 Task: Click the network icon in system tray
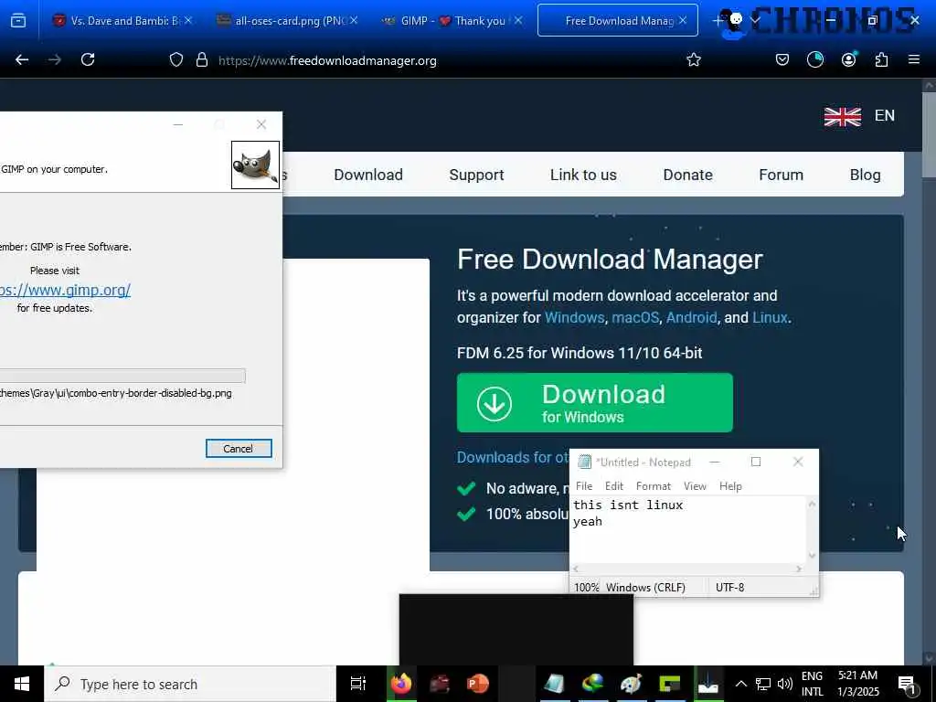click(763, 684)
